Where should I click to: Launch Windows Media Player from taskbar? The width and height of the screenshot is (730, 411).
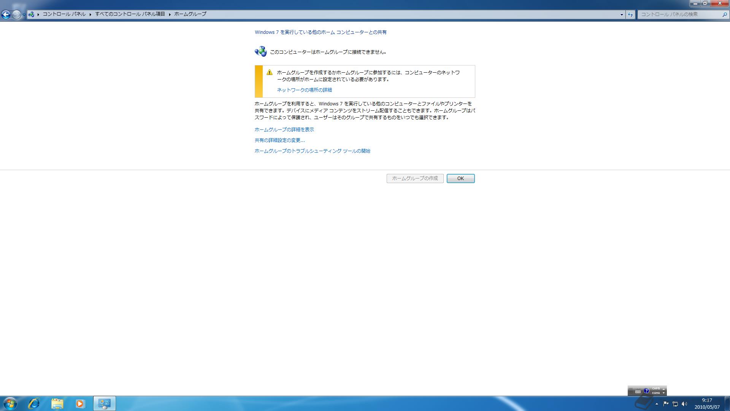pyautogui.click(x=80, y=403)
